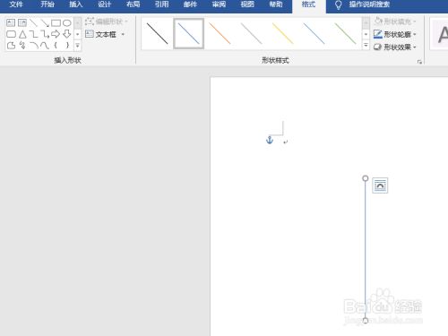The width and height of the screenshot is (448, 336).
Task: Switch to the 视图 tab
Action: click(247, 4)
